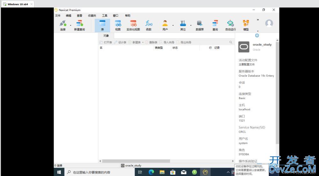Viewport: 319px width, 176px height.
Task: Open File Explorer from the taskbar
Action: click(x=162, y=172)
